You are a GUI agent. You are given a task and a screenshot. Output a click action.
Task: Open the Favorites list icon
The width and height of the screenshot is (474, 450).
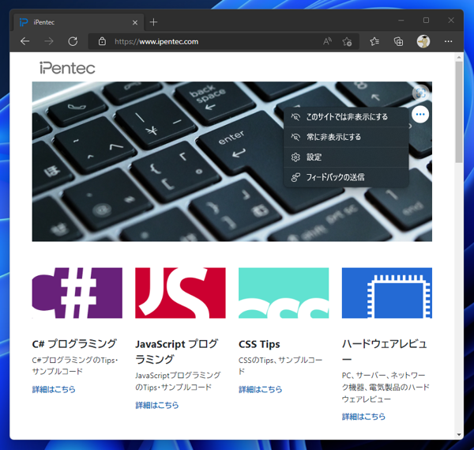coord(374,41)
